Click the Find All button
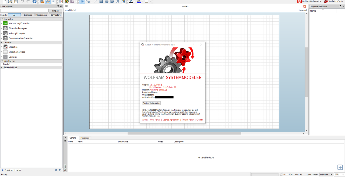 tap(56, 11)
